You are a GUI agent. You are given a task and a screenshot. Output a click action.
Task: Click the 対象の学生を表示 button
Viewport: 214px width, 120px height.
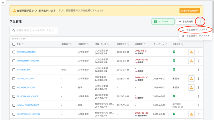tap(190, 11)
